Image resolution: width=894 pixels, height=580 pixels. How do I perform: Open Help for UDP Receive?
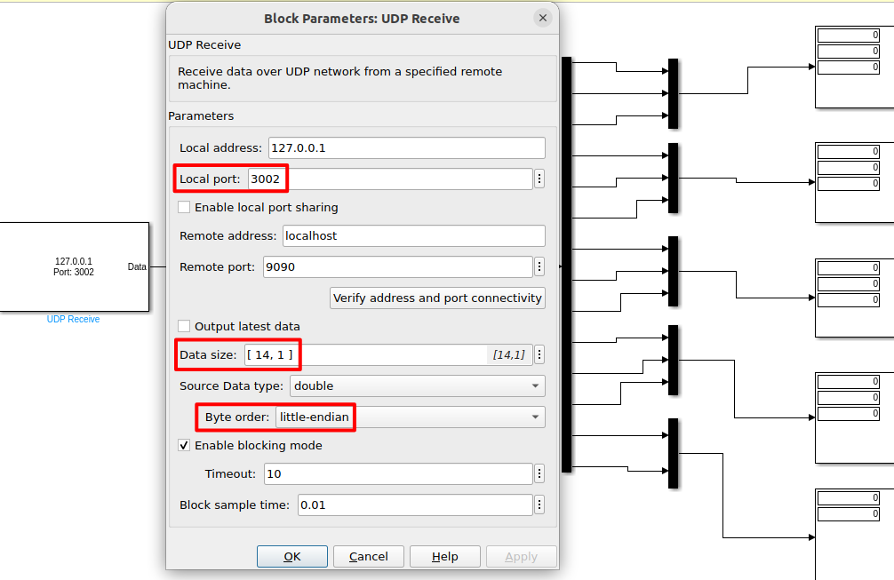[444, 557]
